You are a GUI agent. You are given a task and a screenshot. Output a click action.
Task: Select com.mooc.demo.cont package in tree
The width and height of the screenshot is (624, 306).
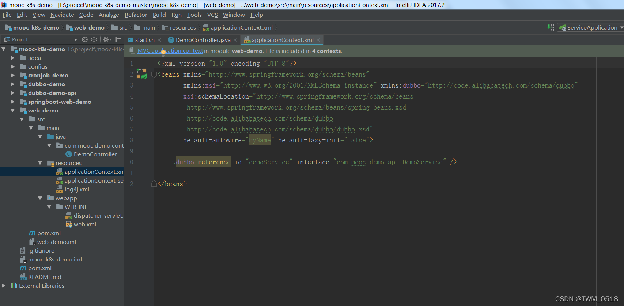(90, 145)
